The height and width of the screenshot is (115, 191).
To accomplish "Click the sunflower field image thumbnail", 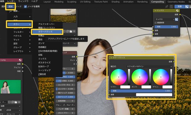I will [63, 16].
